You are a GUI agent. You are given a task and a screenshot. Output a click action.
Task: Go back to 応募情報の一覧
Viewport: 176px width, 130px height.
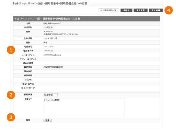[109, 10]
